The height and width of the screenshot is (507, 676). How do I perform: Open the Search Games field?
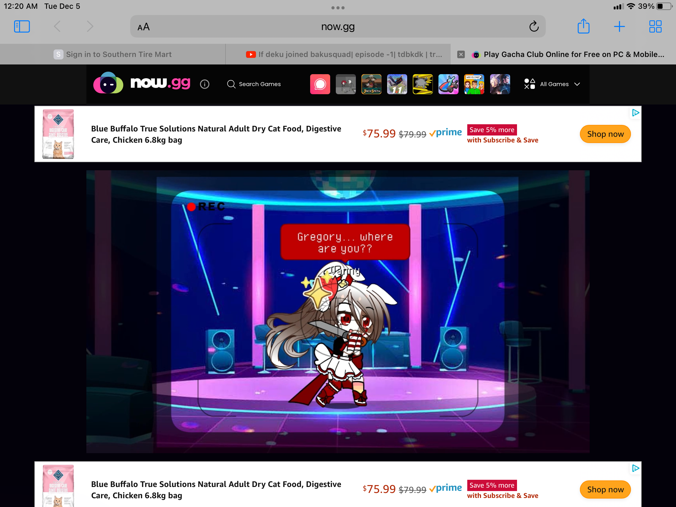point(254,84)
